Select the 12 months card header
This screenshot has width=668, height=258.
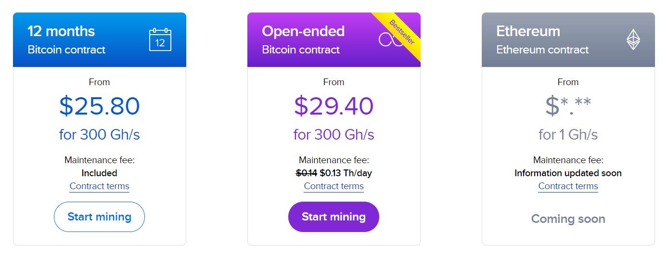[x=100, y=40]
